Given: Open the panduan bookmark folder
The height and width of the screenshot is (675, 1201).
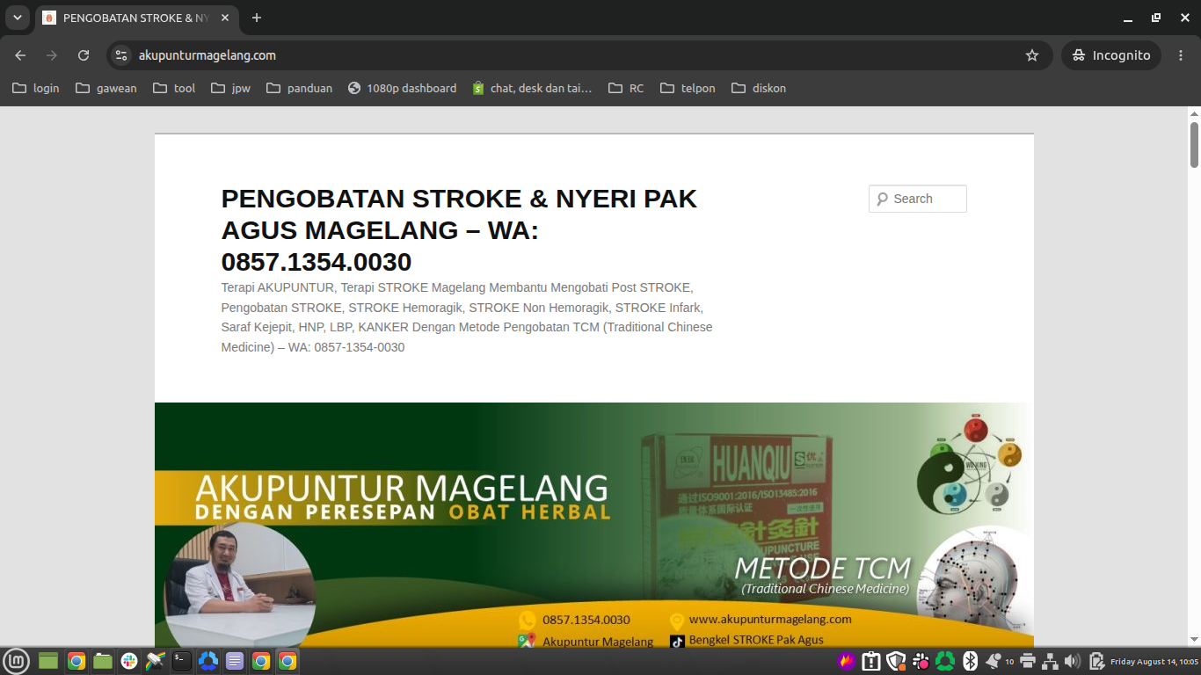Looking at the screenshot, I should [300, 88].
